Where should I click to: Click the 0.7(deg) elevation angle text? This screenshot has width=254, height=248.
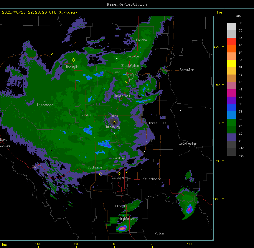pyautogui.click(x=68, y=12)
